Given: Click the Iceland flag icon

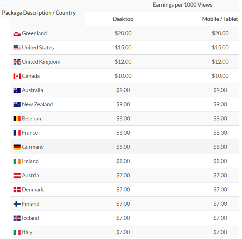Looking at the screenshot, I should [x=17, y=218].
